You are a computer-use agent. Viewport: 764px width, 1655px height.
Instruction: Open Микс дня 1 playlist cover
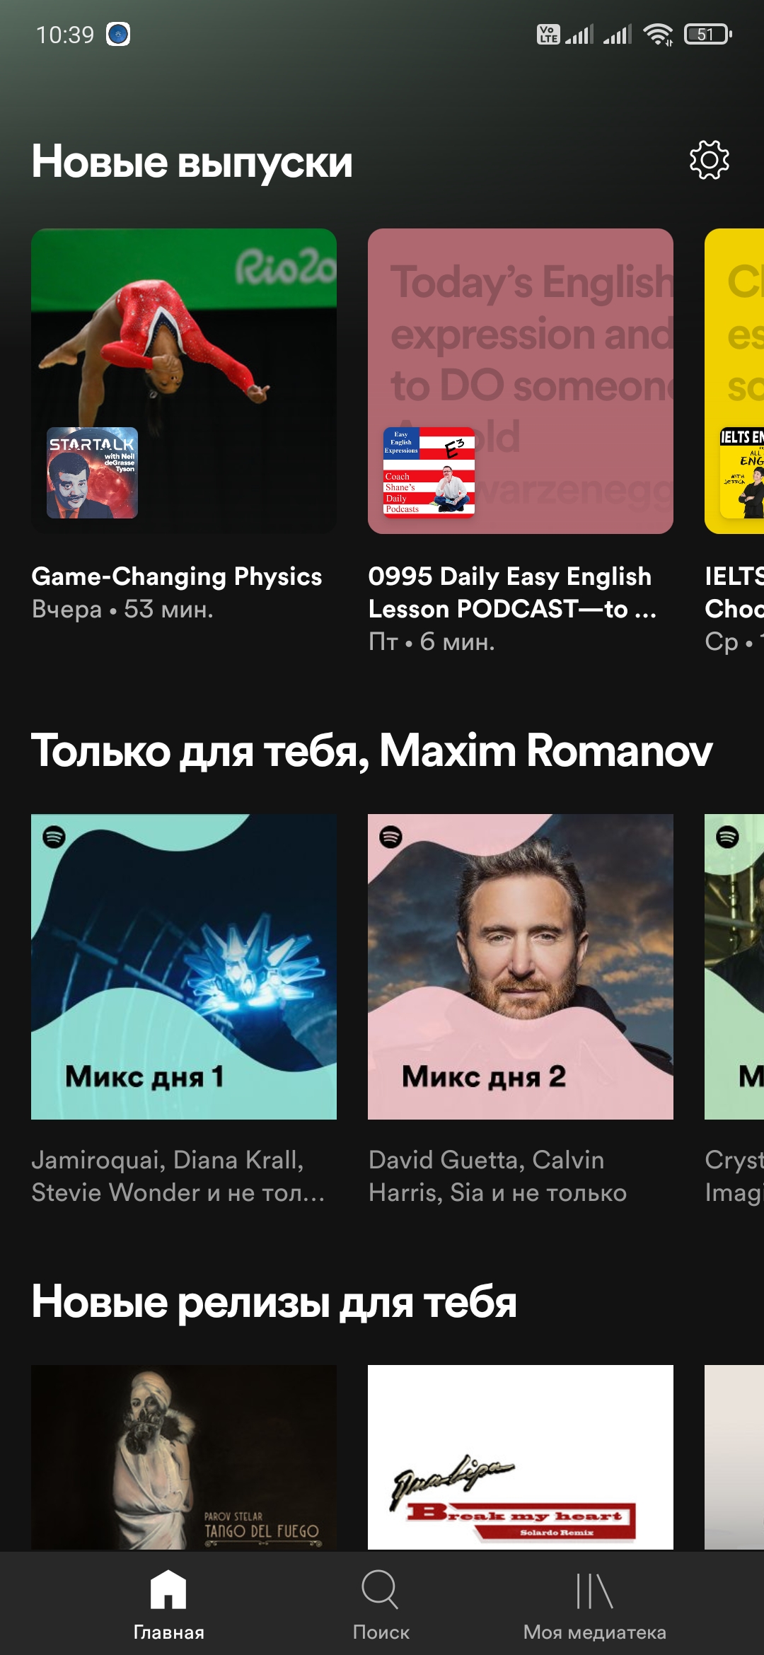click(184, 967)
